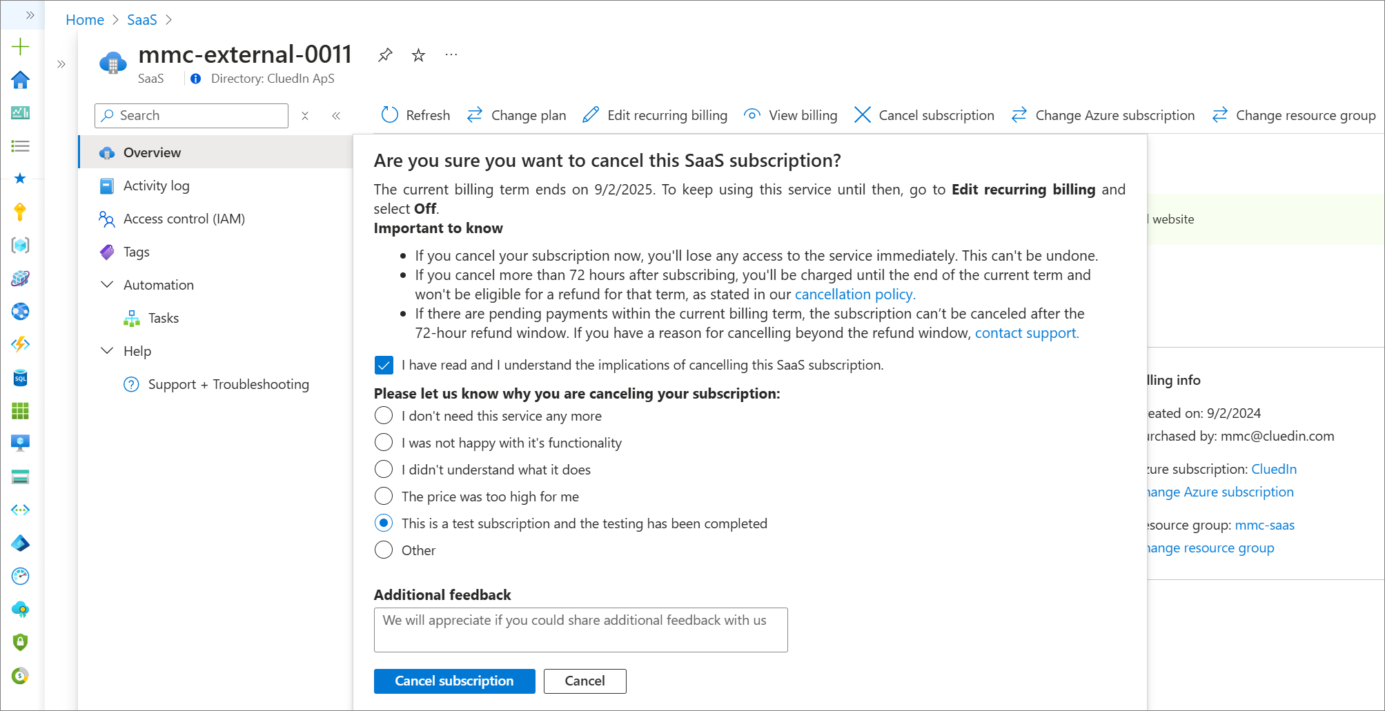Click Cancel subscription in the top toolbar
The width and height of the screenshot is (1385, 711).
click(x=924, y=115)
